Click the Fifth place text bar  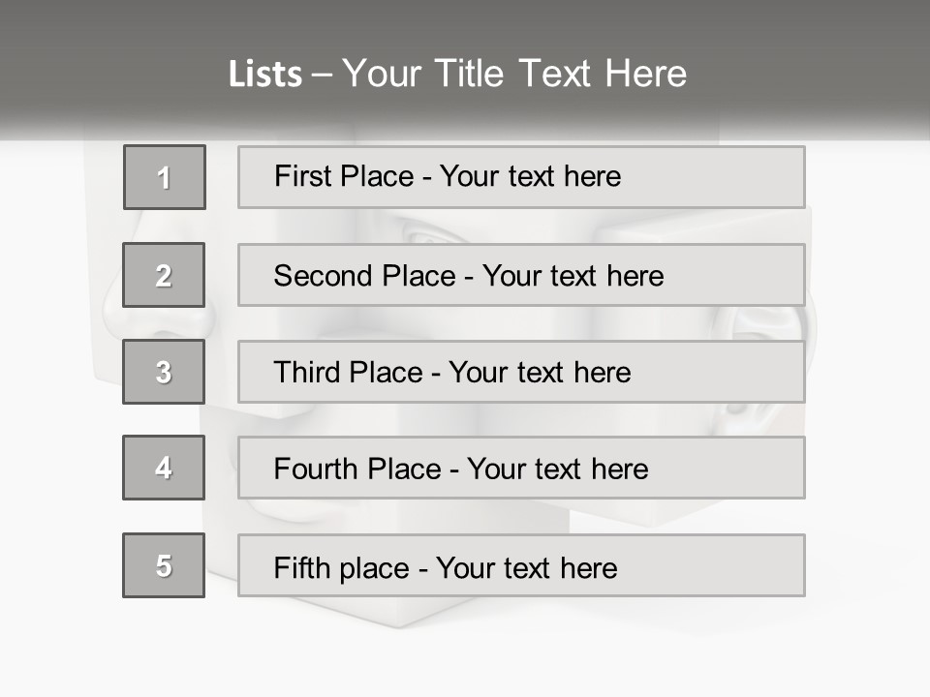click(x=521, y=565)
